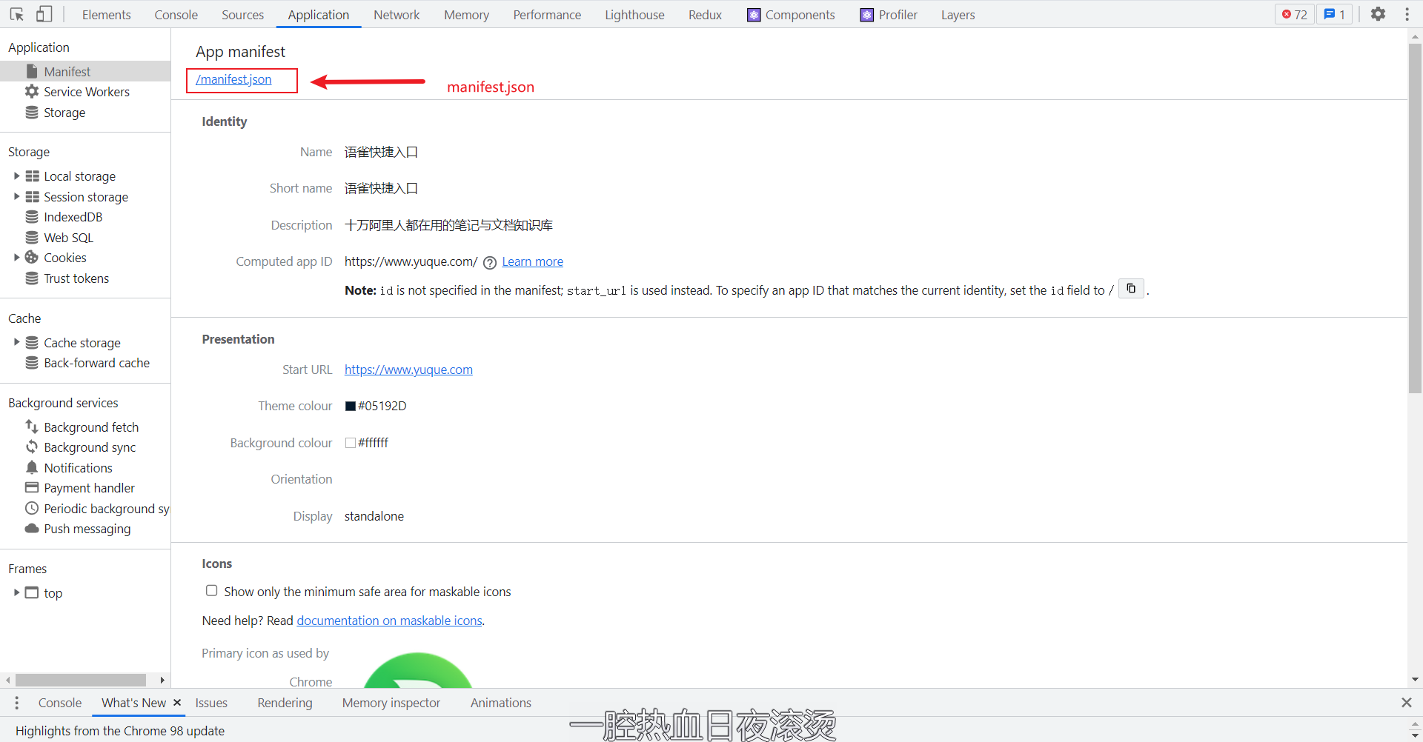Toggle minimum safe area for maskable icons

pos(212,591)
